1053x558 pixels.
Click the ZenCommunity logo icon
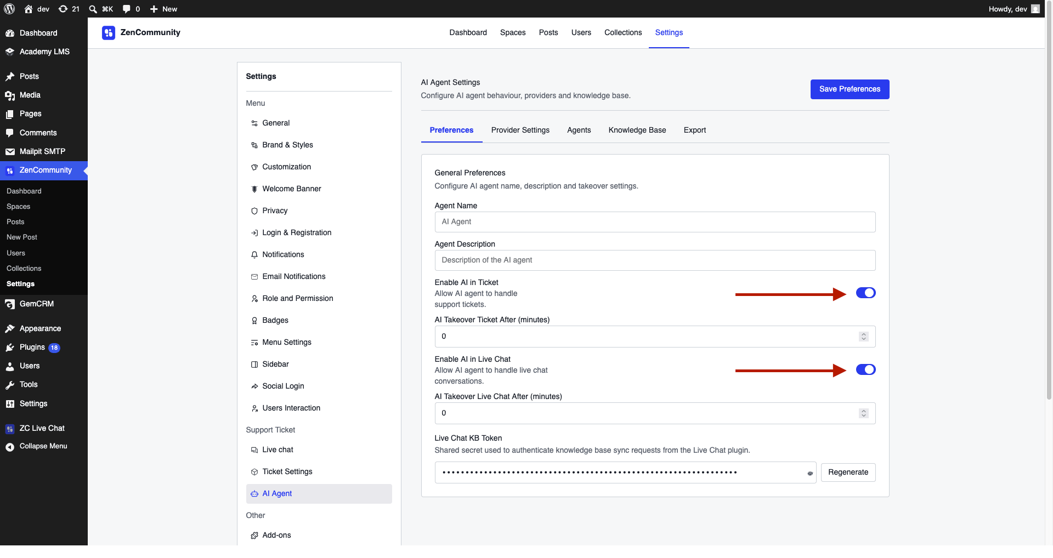click(x=109, y=33)
